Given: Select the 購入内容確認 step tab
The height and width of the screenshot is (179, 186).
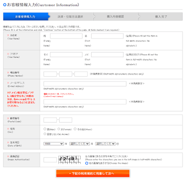Looking at the screenshot, I should pyautogui.click(x=116, y=17).
